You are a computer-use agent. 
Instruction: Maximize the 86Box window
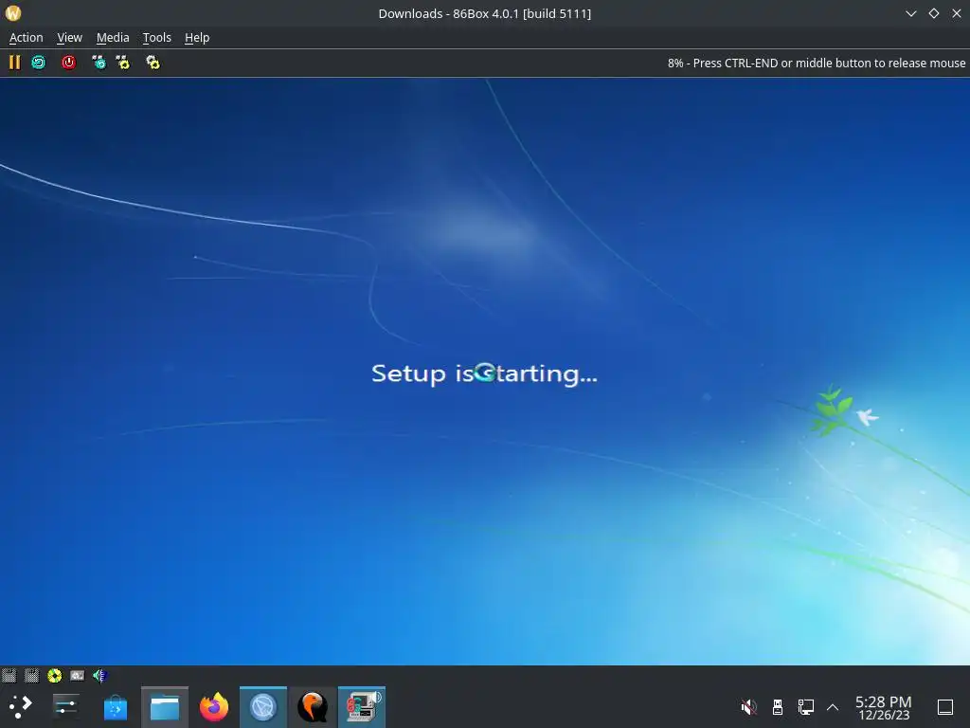tap(933, 13)
